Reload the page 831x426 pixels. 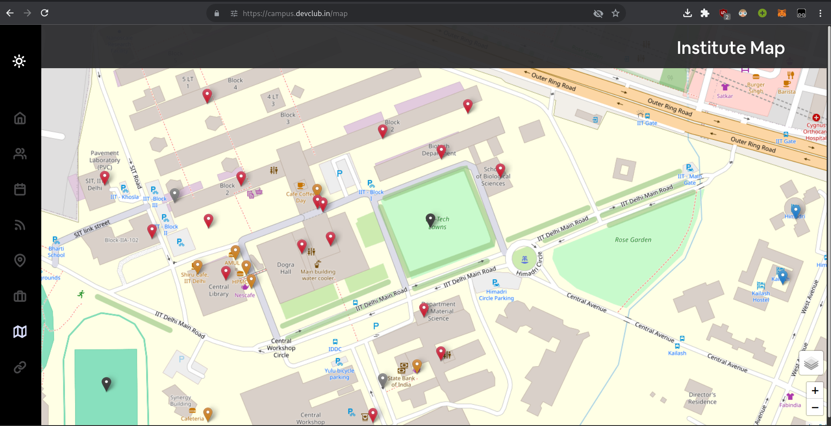pyautogui.click(x=44, y=13)
